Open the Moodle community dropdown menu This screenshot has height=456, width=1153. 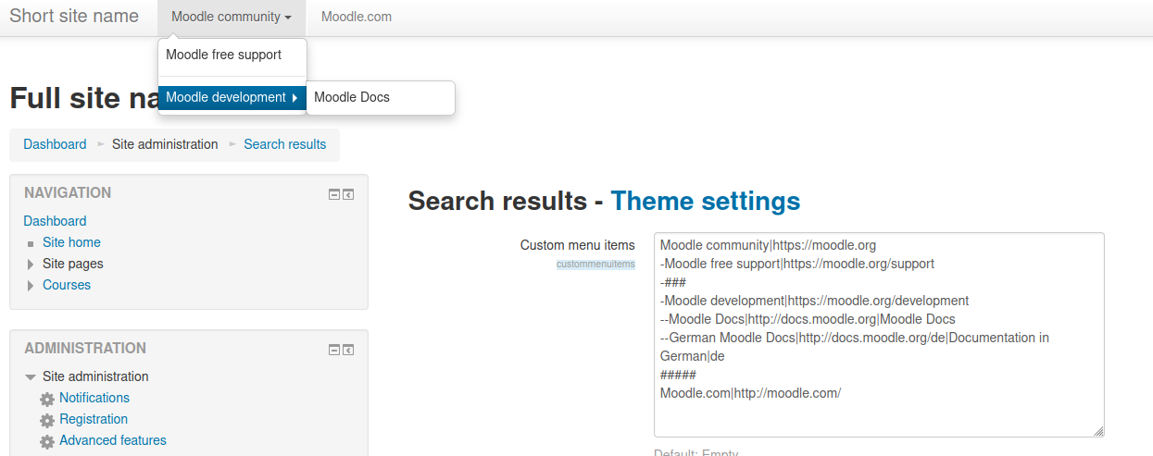pyautogui.click(x=232, y=18)
